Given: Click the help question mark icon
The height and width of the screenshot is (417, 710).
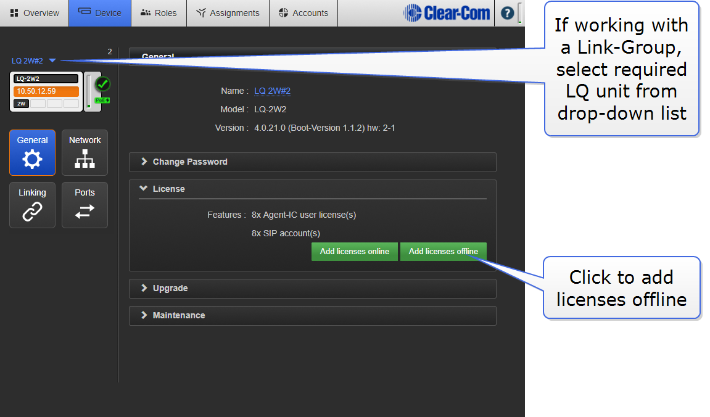Looking at the screenshot, I should click(507, 13).
